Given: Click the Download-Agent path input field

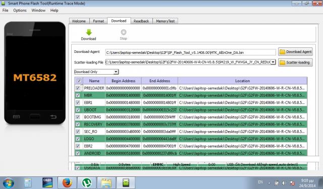Looking at the screenshot, I should 191,52.
